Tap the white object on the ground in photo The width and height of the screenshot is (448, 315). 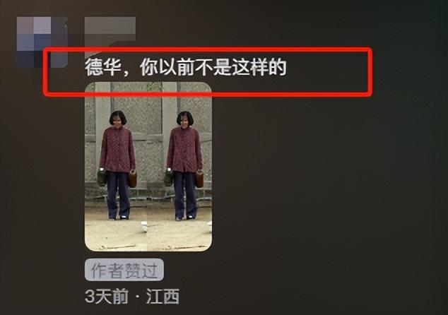[x=144, y=227]
